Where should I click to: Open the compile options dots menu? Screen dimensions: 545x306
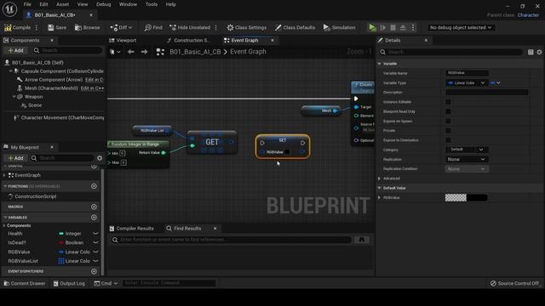coord(36,27)
